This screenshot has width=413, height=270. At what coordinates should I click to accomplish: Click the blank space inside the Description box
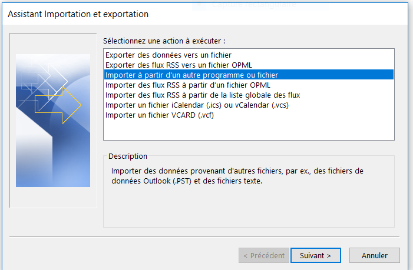[249, 206]
